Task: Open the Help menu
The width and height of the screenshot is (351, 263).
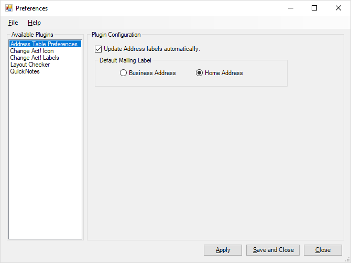Action: click(34, 23)
